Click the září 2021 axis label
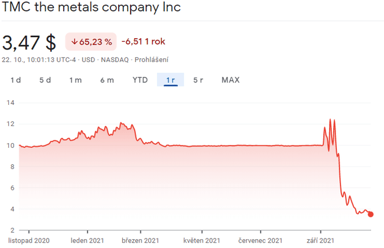This screenshot has width=384, height=248. 321,240
